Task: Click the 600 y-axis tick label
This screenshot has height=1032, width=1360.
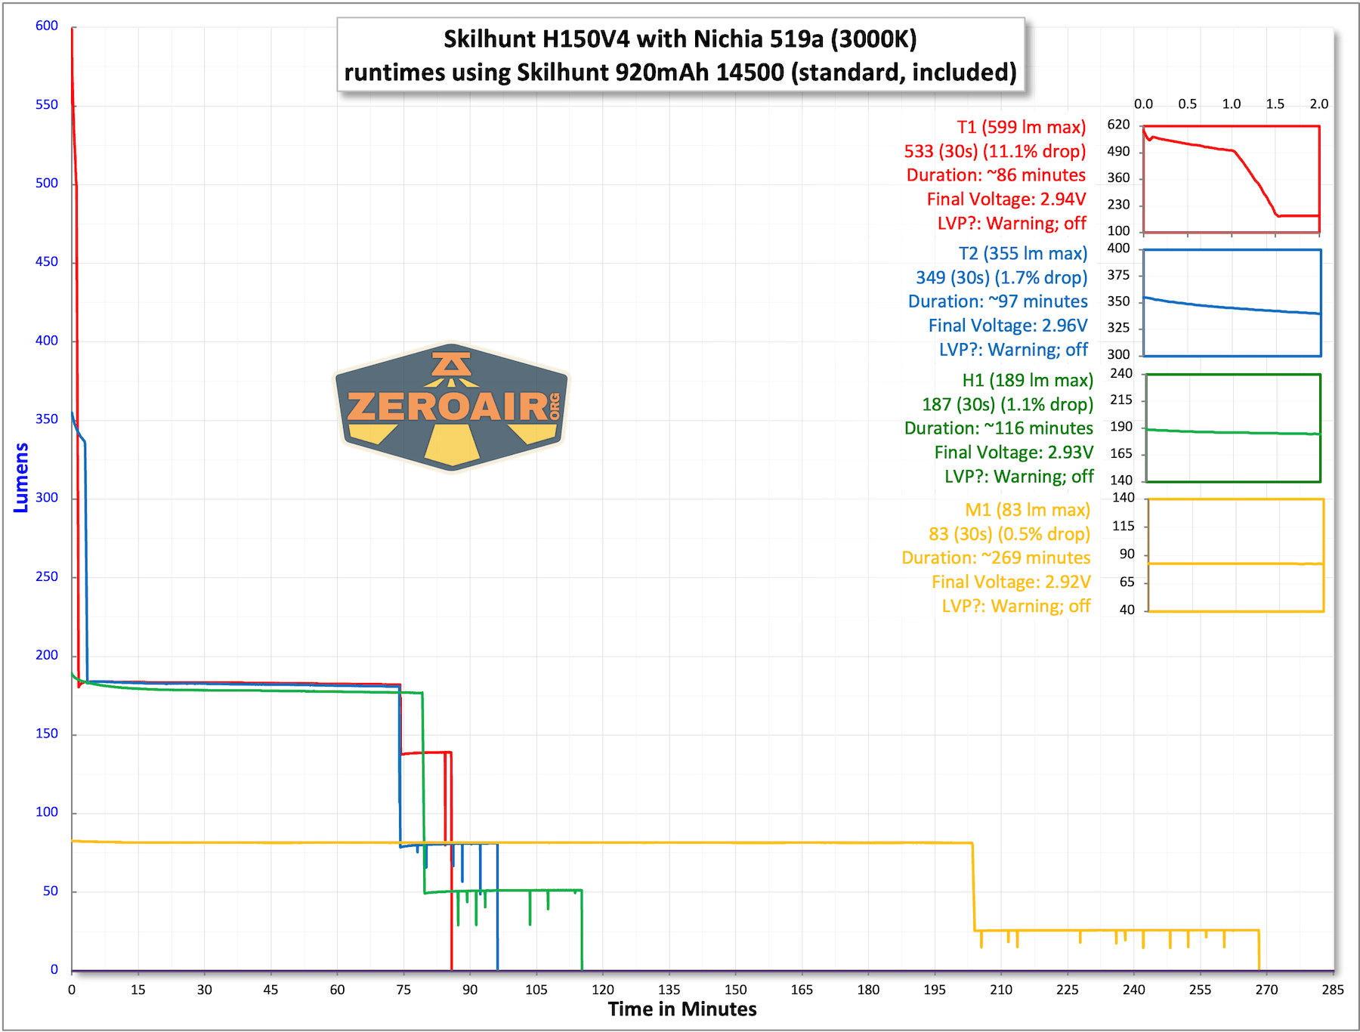Action: point(47,26)
